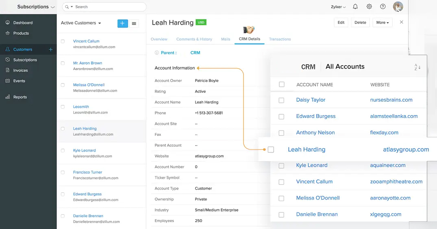Check the Edward Burgess CRM account checkbox
437x229 pixels.
[x=281, y=116]
